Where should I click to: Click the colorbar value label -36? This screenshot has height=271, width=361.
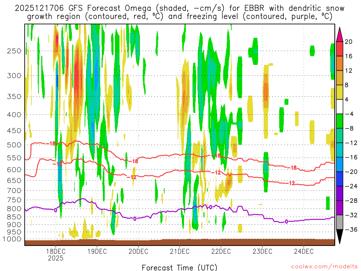(351, 229)
